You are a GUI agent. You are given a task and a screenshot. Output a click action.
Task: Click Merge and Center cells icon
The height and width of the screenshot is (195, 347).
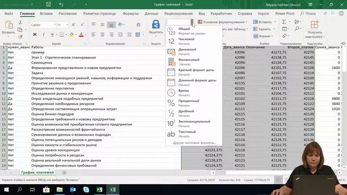tap(138, 35)
